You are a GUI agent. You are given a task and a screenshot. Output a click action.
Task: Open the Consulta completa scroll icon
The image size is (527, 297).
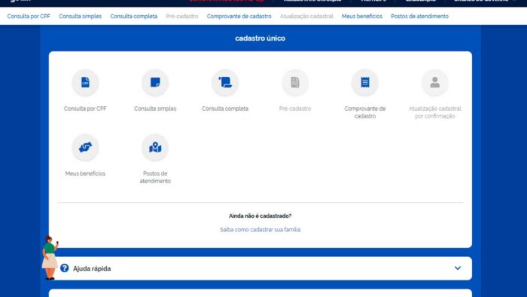pos(225,83)
